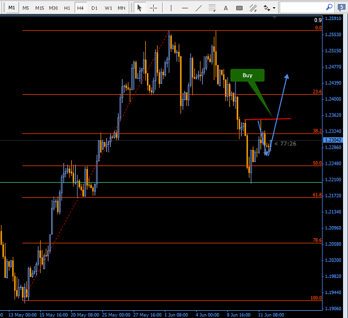Viewport: 348px width, 318px height.
Task: Click the 1.22100 price scale value
Action: [333, 179]
